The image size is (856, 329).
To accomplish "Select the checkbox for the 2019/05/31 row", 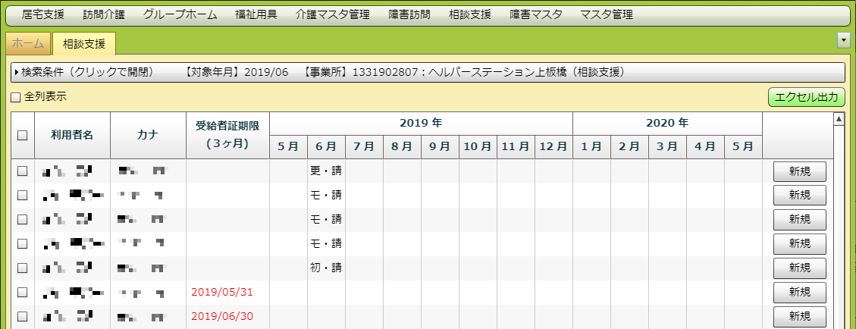I will [22, 293].
